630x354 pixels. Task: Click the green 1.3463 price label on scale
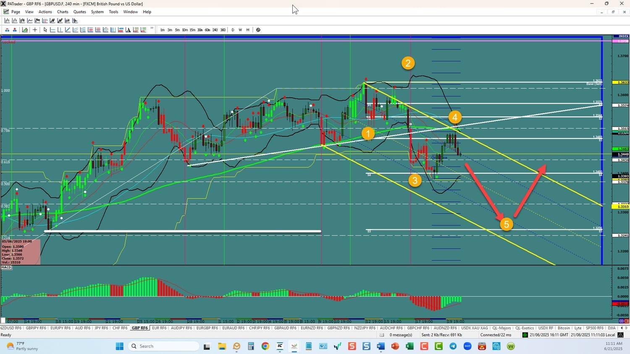pyautogui.click(x=620, y=149)
